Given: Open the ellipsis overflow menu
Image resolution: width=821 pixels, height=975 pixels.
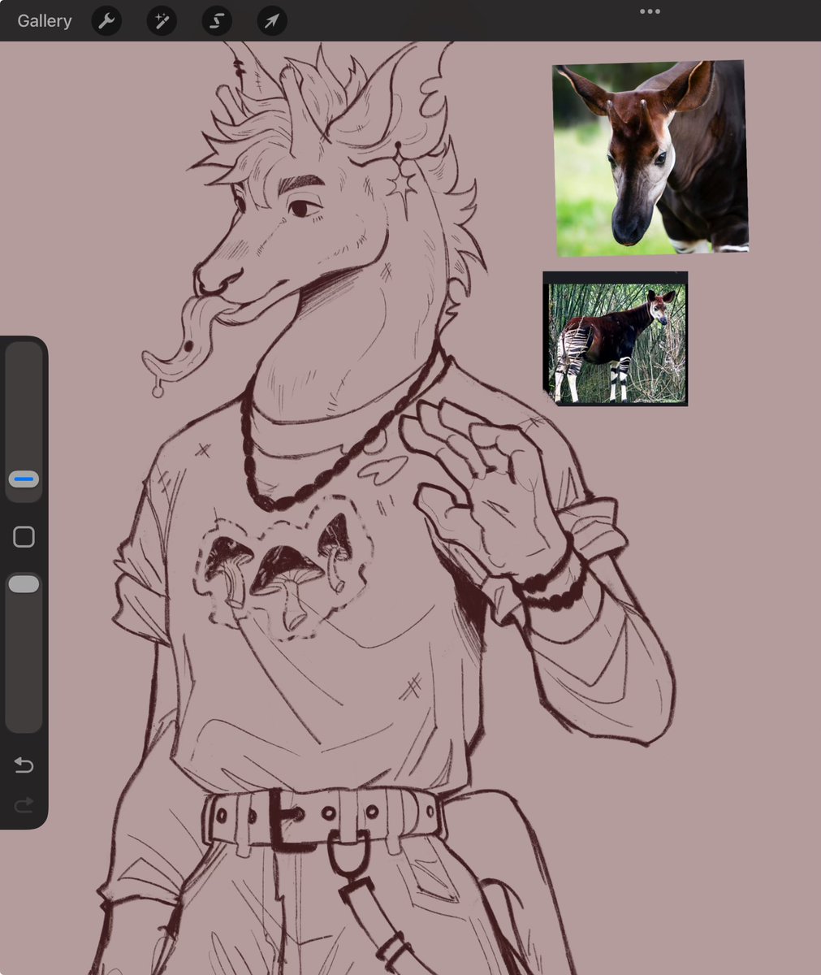Looking at the screenshot, I should point(650,11).
